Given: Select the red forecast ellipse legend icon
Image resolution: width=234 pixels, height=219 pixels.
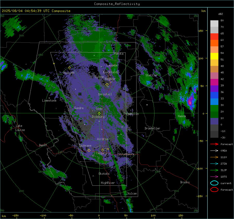Looking at the screenshot, I should pyautogui.click(x=214, y=190).
